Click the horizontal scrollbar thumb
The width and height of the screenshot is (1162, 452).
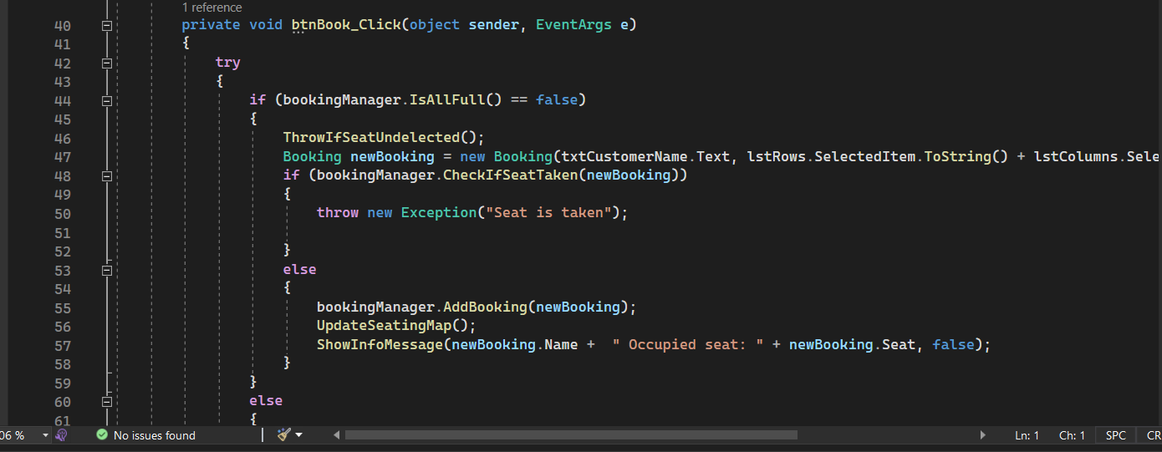571,435
